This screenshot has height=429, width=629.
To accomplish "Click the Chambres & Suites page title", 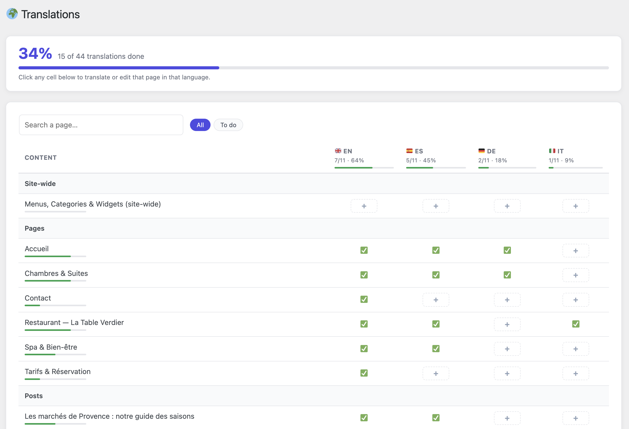I will pyautogui.click(x=56, y=273).
